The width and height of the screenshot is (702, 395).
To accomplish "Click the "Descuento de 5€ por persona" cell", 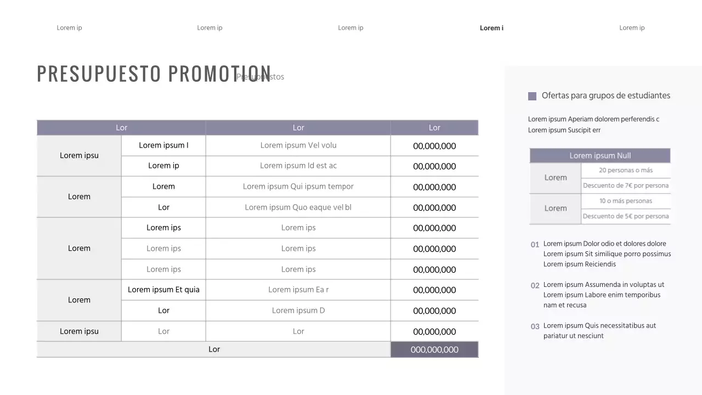I will pyautogui.click(x=626, y=216).
